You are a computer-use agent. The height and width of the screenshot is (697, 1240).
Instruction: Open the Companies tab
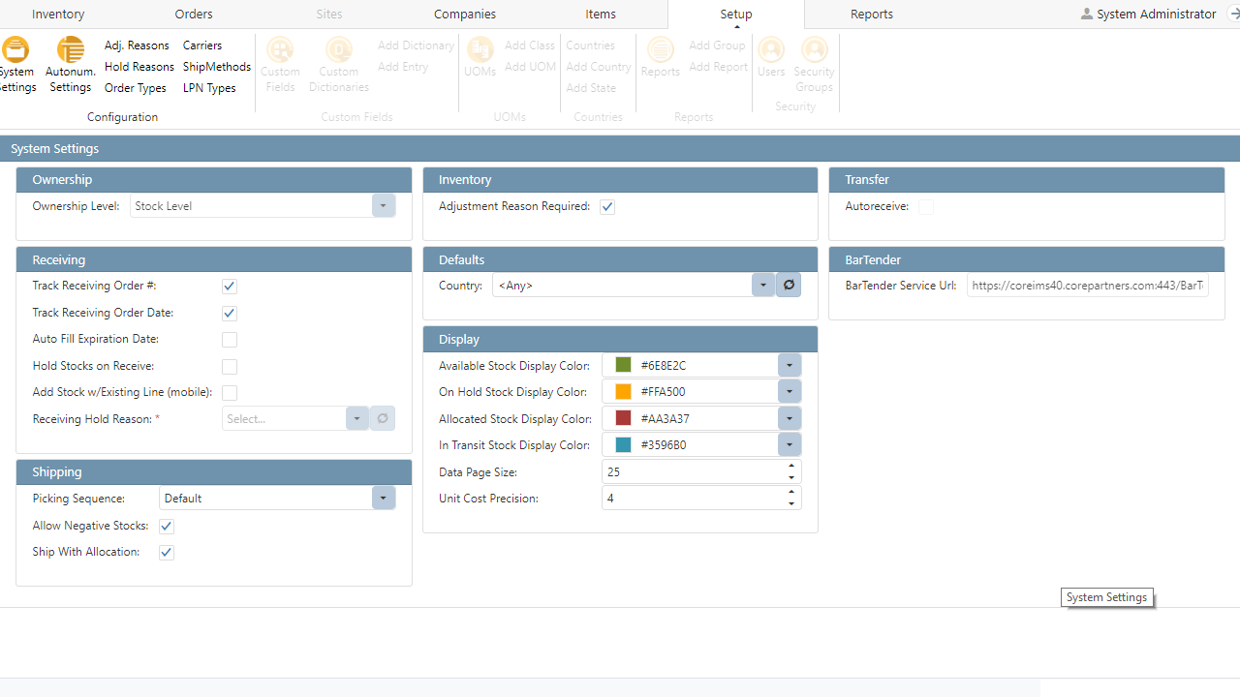click(465, 15)
